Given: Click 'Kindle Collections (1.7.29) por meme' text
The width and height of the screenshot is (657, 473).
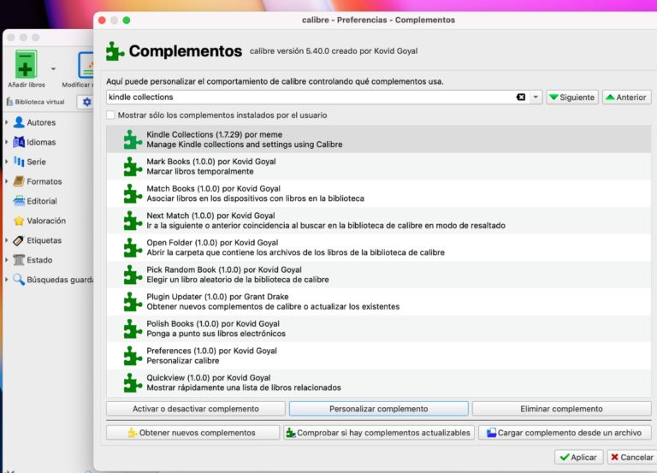Looking at the screenshot, I should click(x=214, y=134).
